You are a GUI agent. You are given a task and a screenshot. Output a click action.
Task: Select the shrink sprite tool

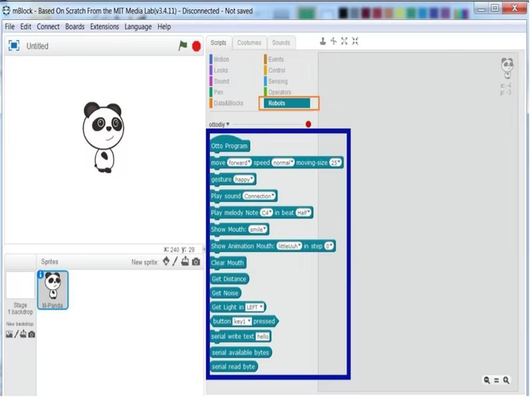tap(355, 41)
